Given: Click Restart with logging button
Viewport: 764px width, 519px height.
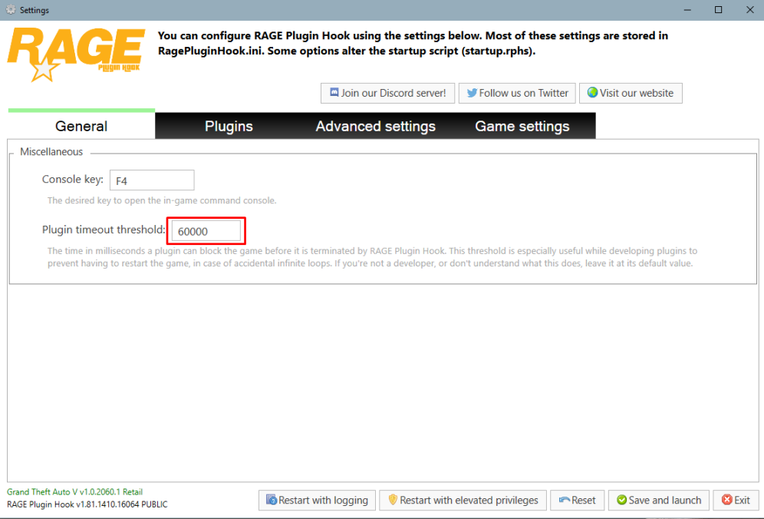Looking at the screenshot, I should click(318, 500).
